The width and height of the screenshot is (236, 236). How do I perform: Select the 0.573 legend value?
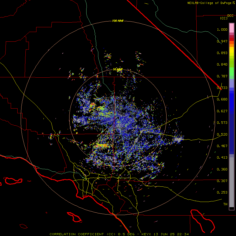222,123
